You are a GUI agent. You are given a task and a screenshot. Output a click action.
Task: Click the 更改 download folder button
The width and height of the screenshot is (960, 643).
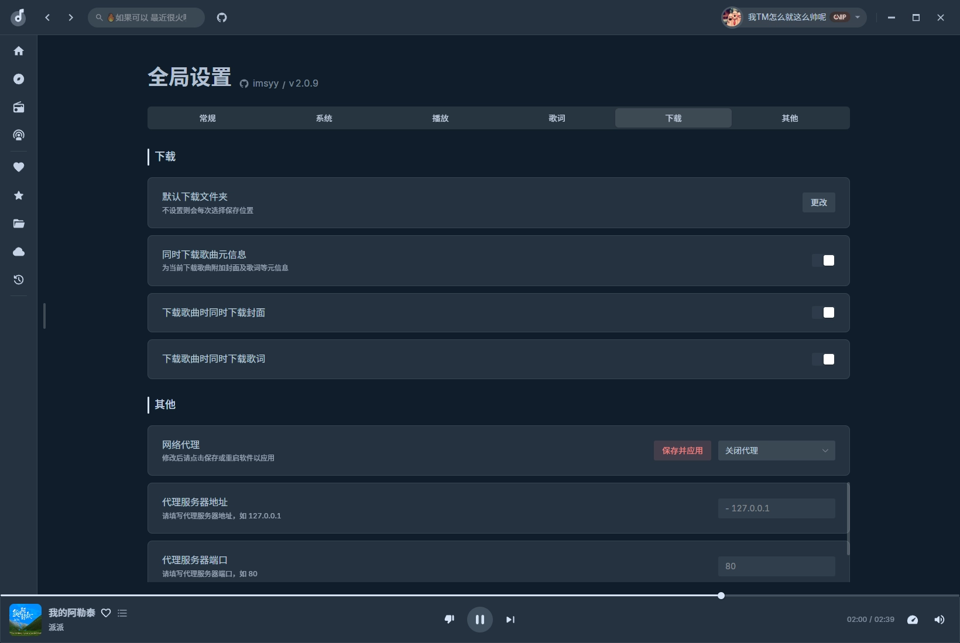click(x=818, y=202)
